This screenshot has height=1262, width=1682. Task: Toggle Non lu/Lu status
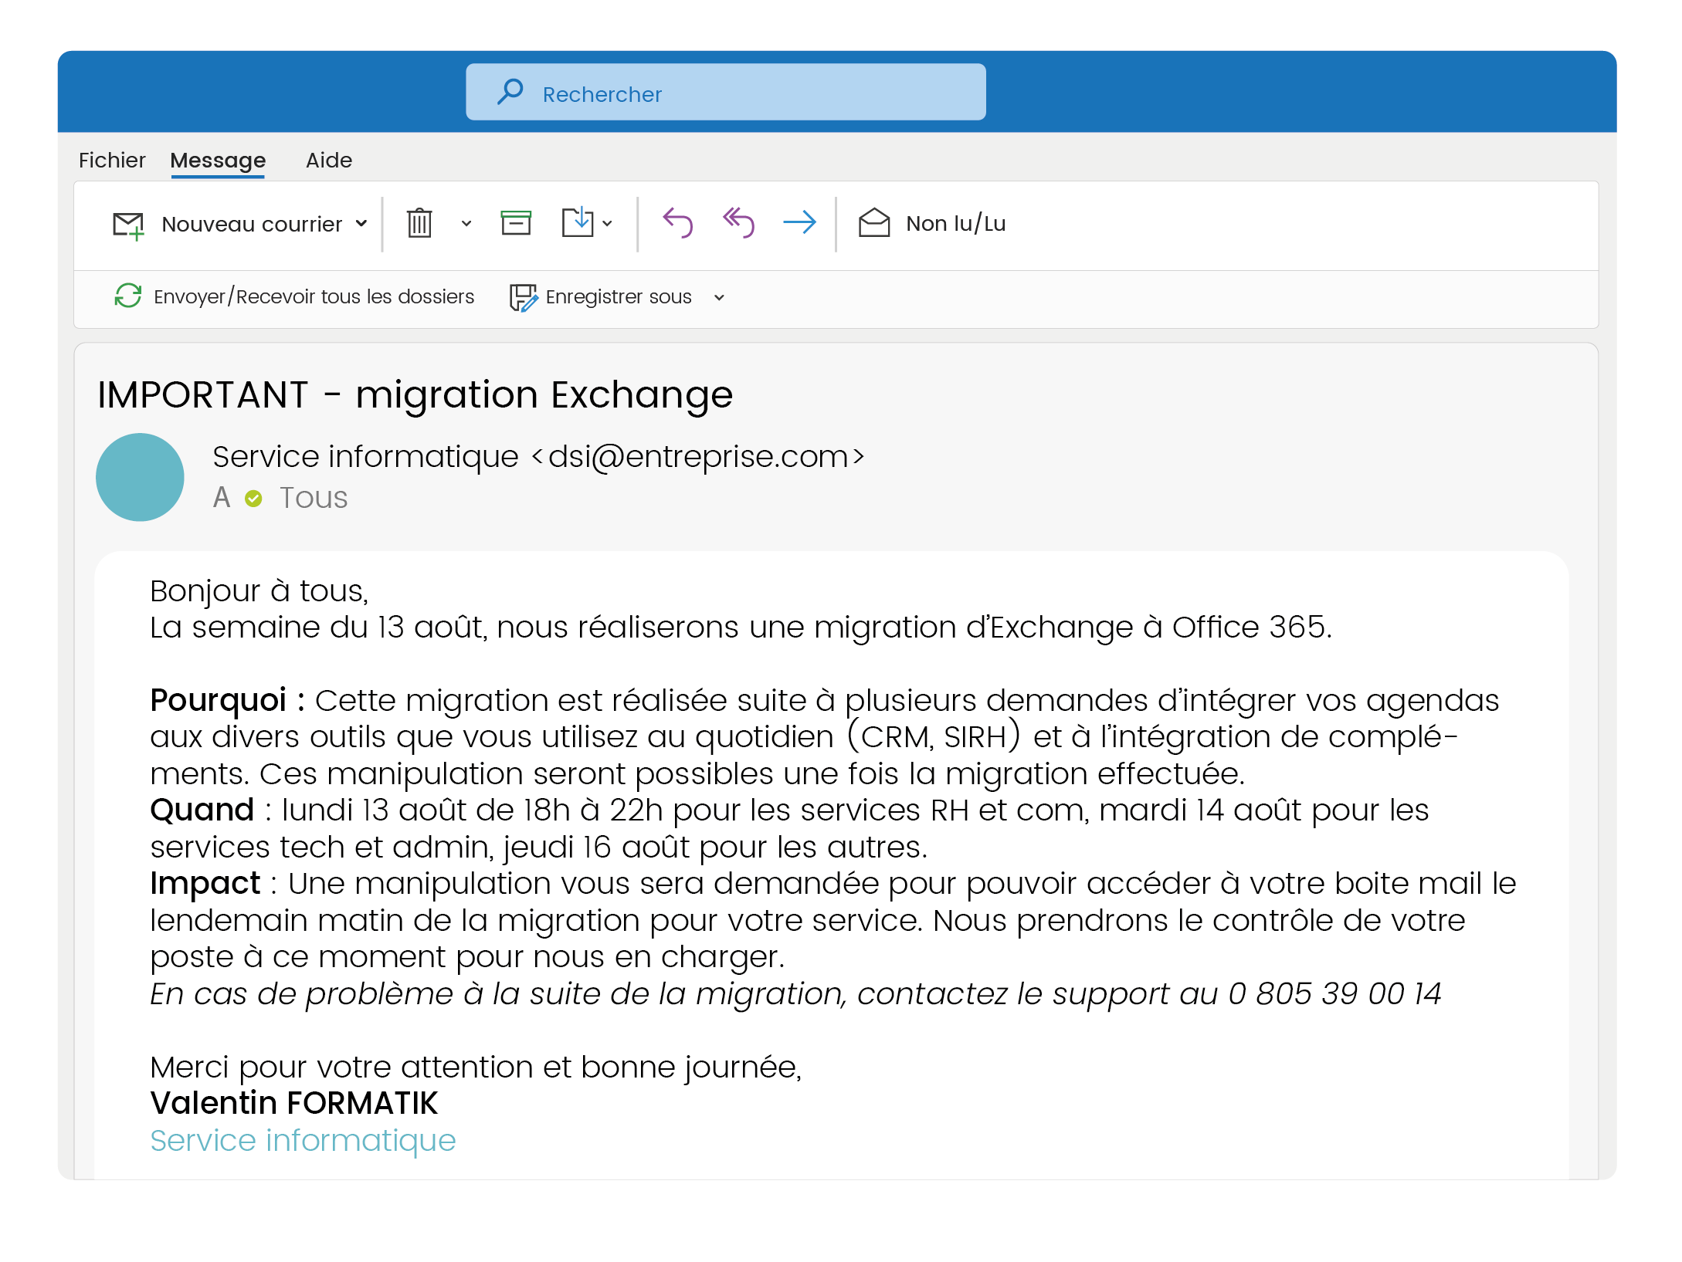(956, 224)
